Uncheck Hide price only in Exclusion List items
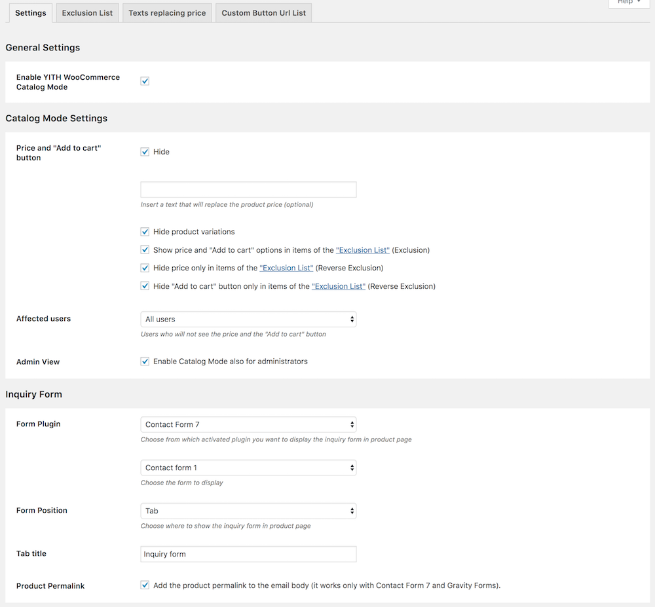 point(145,268)
